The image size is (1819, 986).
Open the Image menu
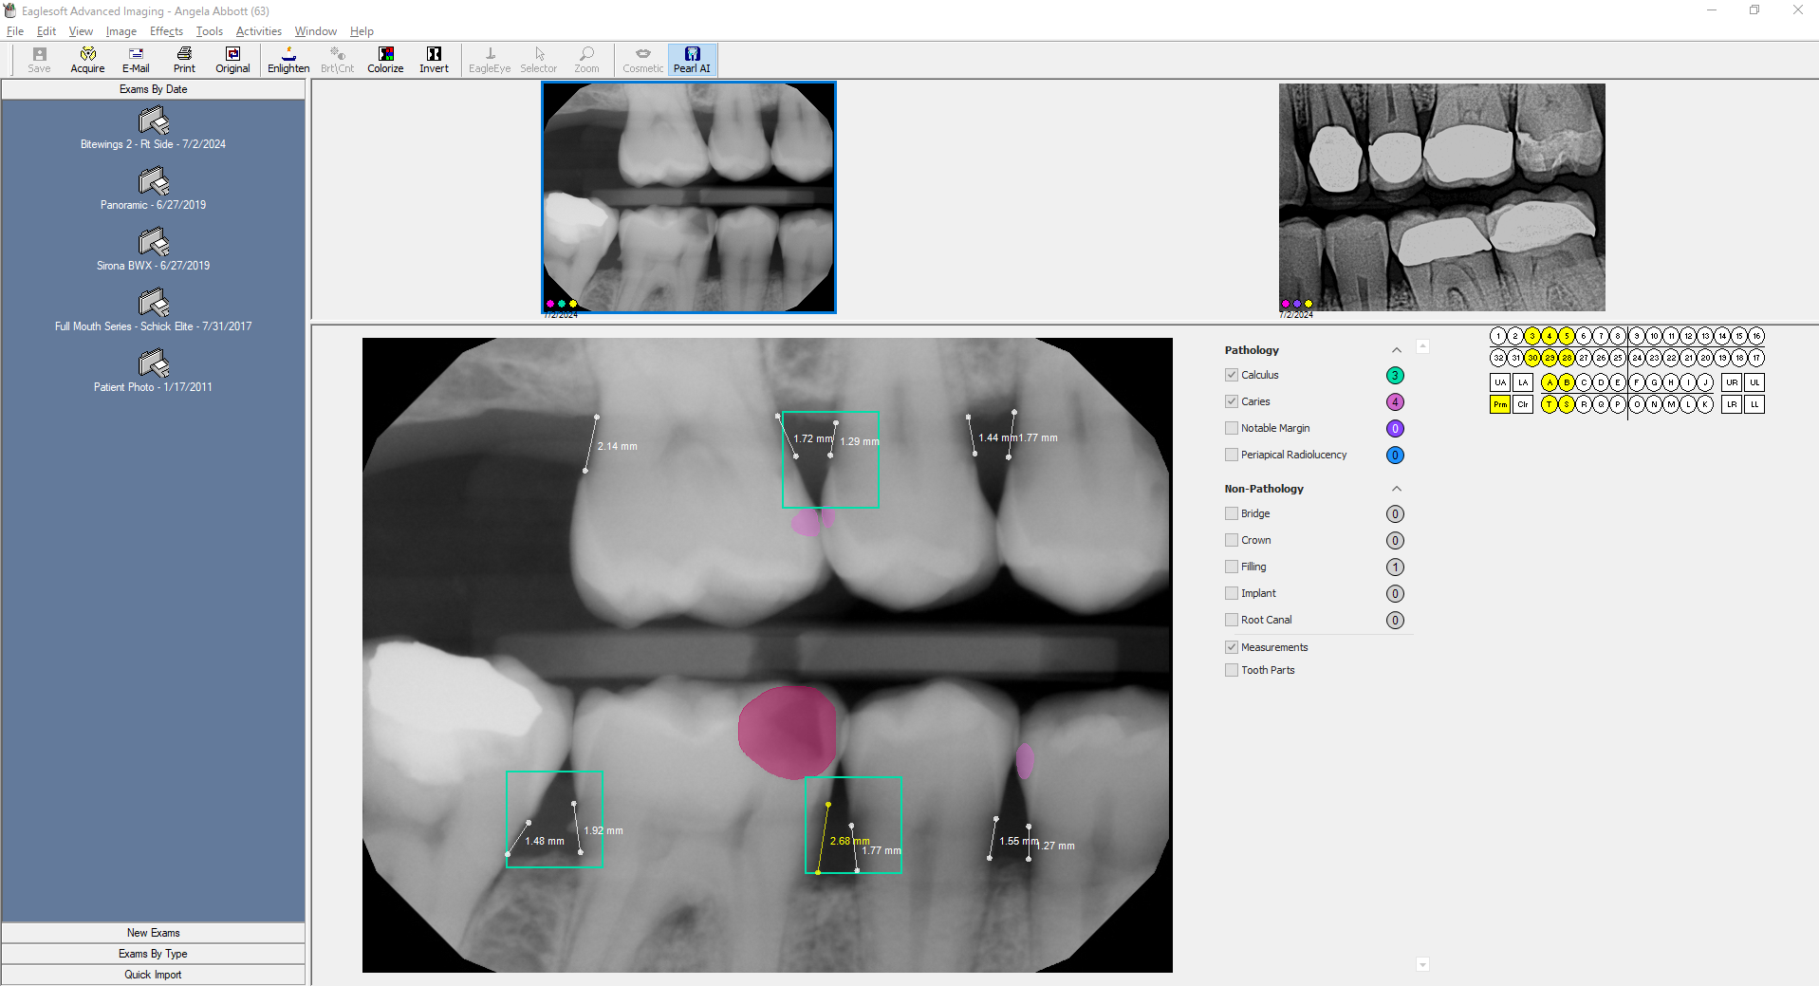click(x=121, y=31)
